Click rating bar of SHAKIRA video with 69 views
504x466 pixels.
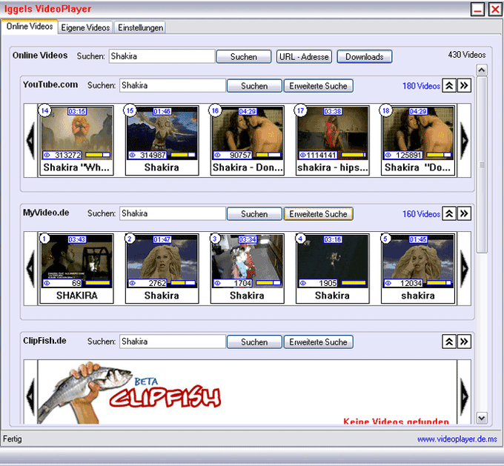pos(98,283)
